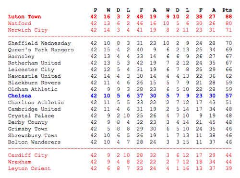Select the Sheffield Wednesday team name

coord(39,43)
